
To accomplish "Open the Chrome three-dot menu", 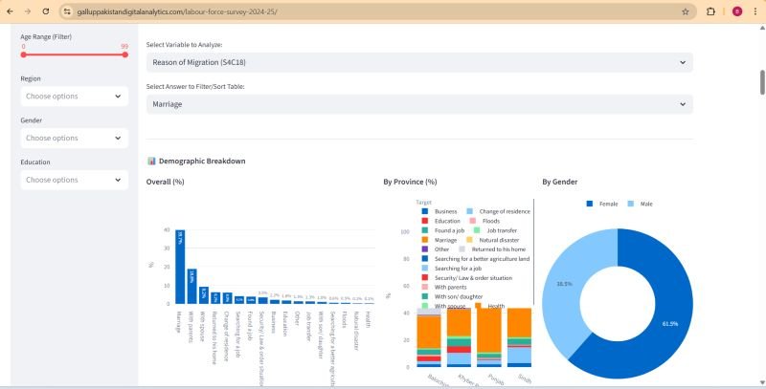I will (755, 11).
